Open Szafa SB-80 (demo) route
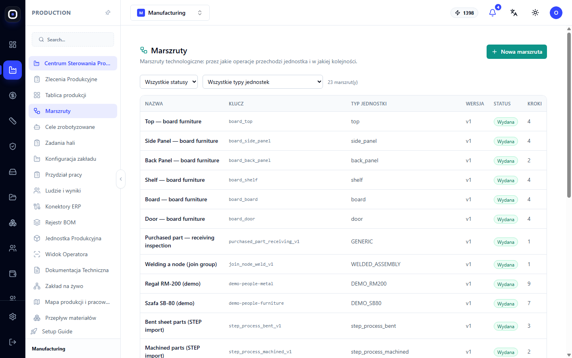Image resolution: width=572 pixels, height=358 pixels. 170,303
